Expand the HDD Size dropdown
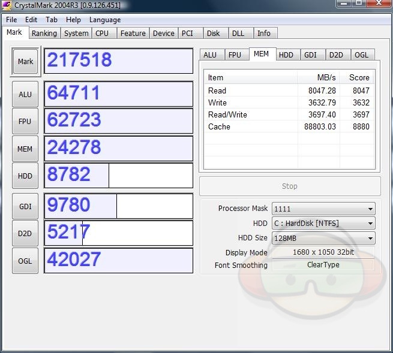 point(323,238)
